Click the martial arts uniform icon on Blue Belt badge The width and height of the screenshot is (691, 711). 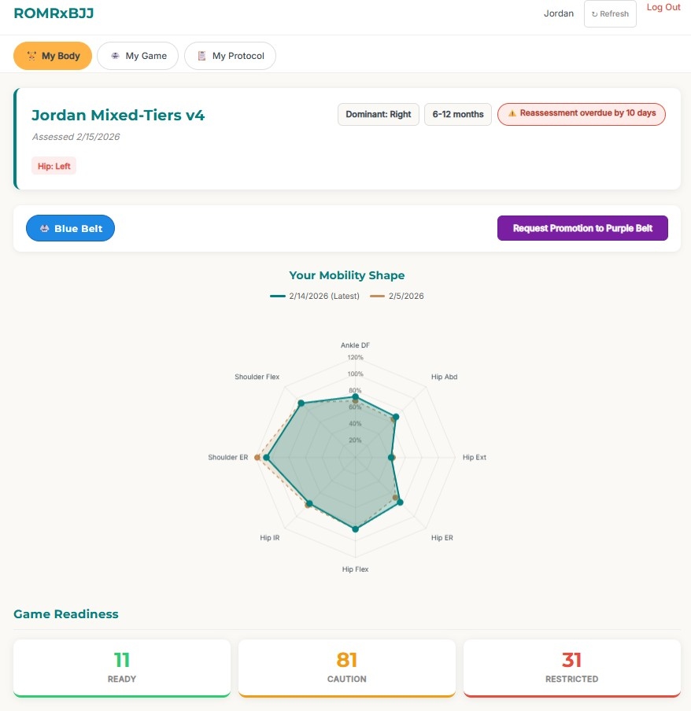[x=45, y=227]
